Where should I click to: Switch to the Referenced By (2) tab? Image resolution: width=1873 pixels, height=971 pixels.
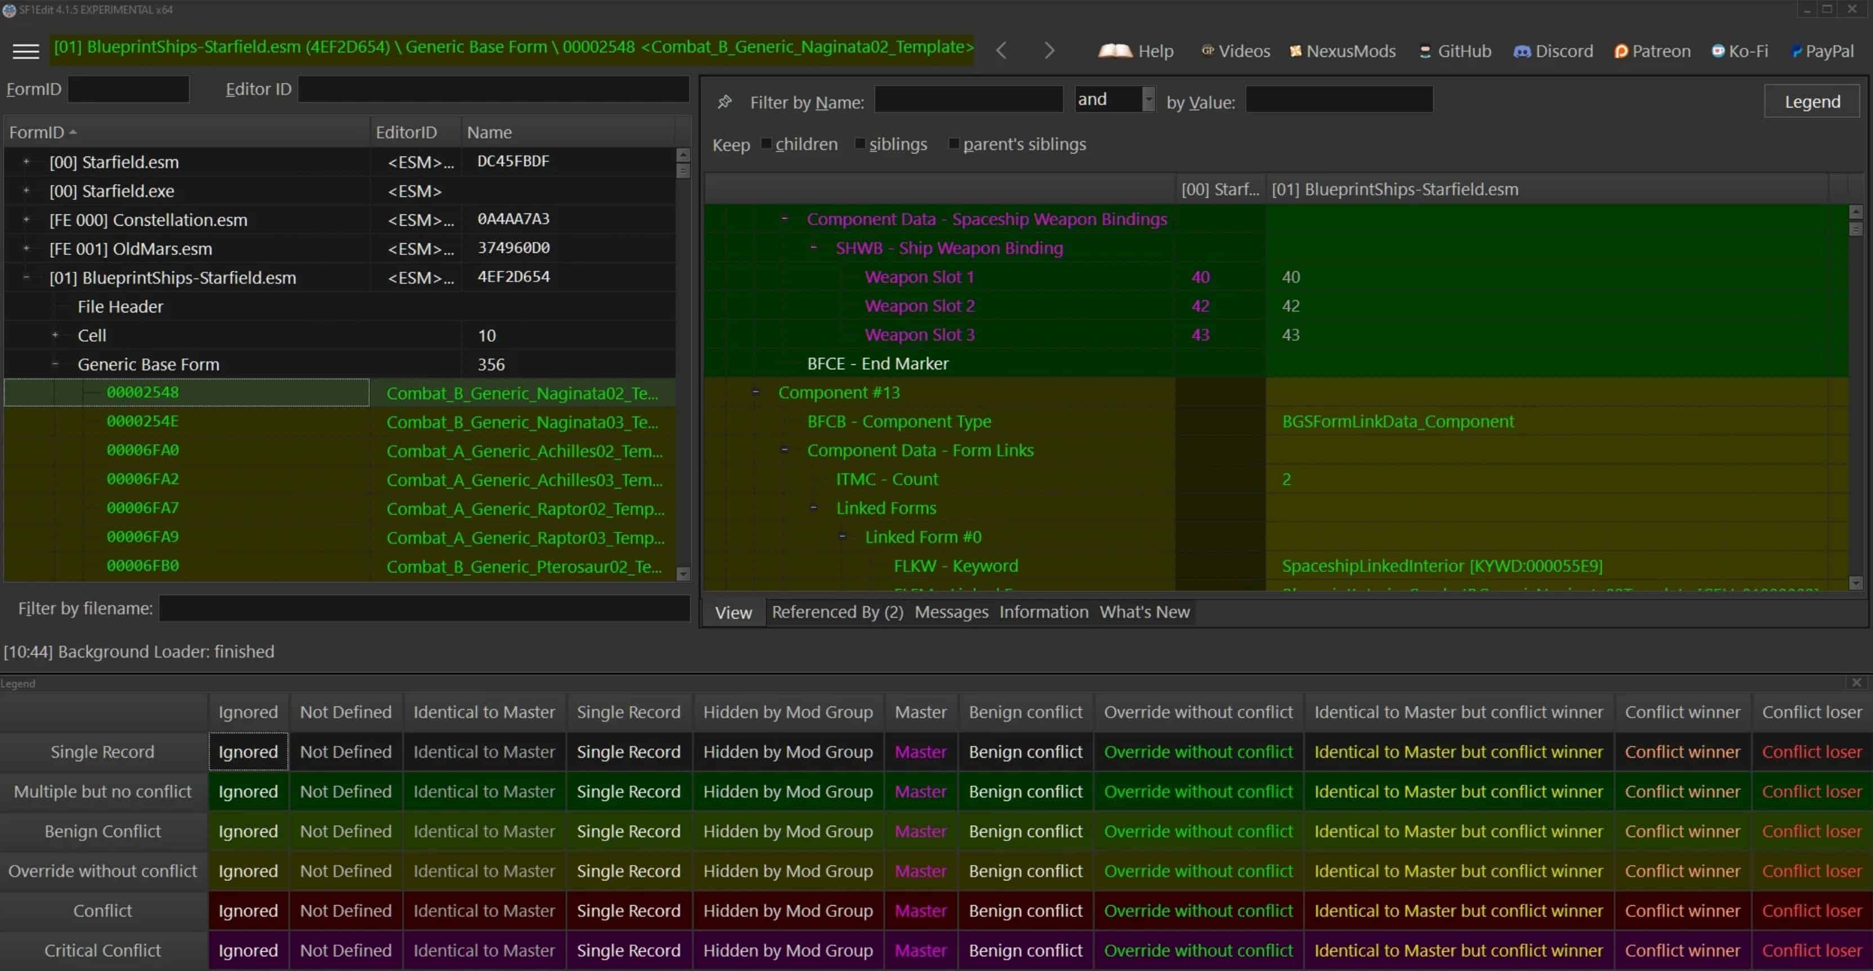(837, 612)
